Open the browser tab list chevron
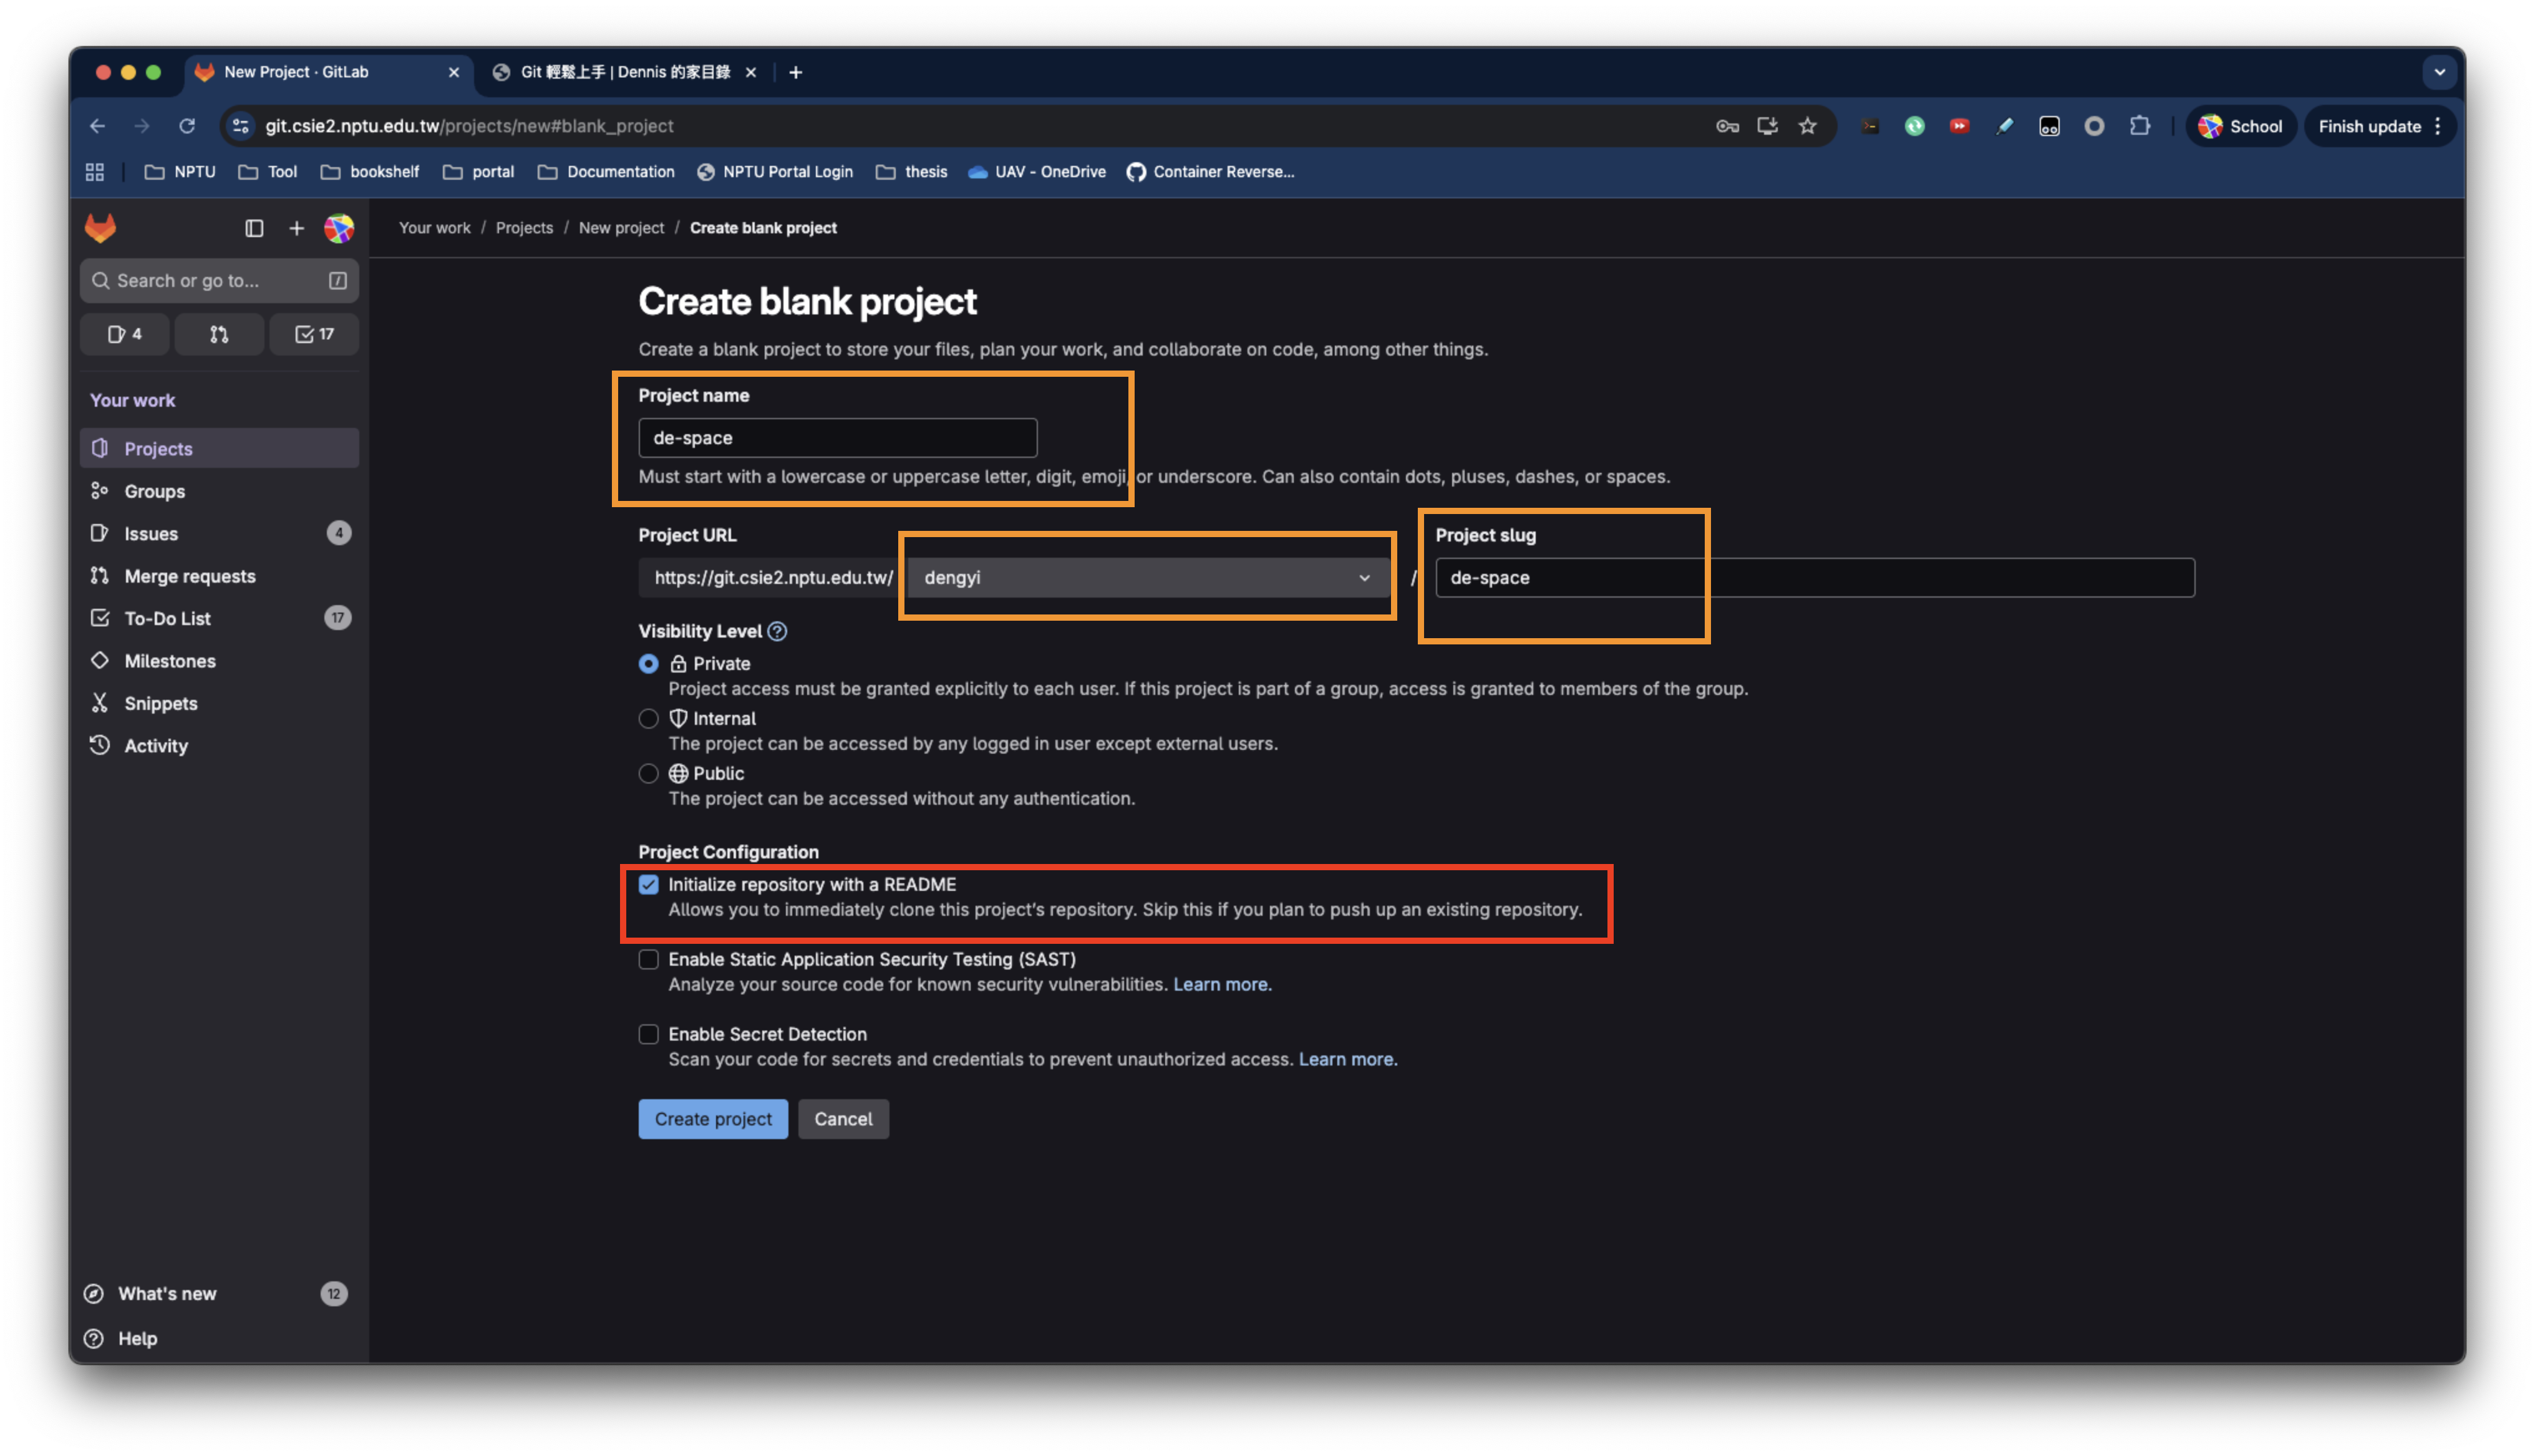The width and height of the screenshot is (2535, 1456). click(x=2439, y=72)
